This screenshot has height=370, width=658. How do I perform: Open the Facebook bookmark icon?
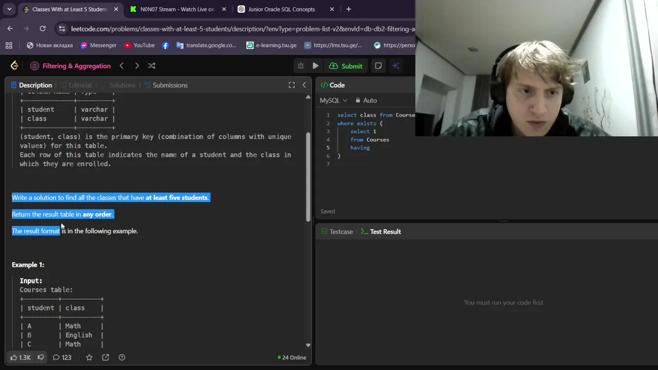point(165,45)
